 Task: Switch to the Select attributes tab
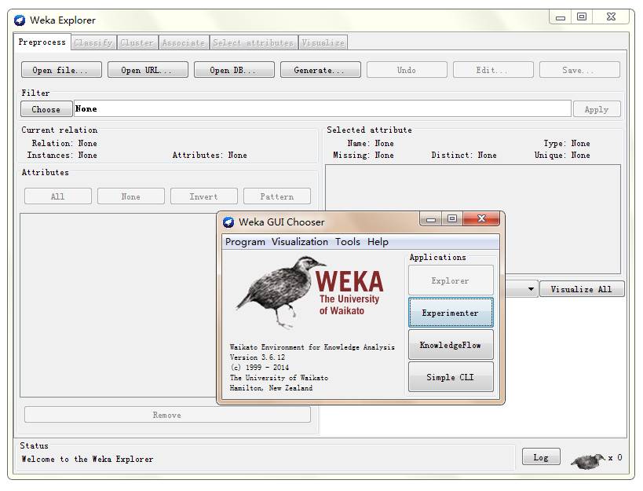tap(253, 42)
